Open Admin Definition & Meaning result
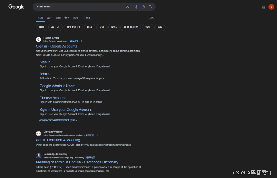The image size is (277, 178). (58, 140)
